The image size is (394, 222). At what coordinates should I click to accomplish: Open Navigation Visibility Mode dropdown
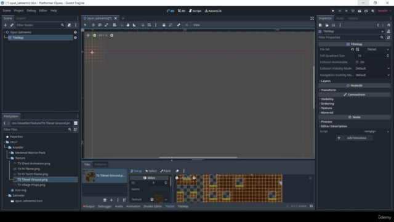(372, 75)
